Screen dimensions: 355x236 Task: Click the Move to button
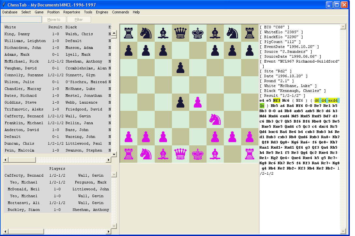point(54,19)
